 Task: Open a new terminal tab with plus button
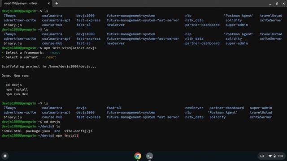pos(57,3)
